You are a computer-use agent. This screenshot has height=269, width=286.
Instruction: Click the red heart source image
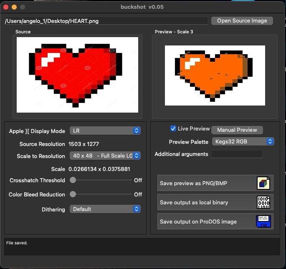click(77, 75)
